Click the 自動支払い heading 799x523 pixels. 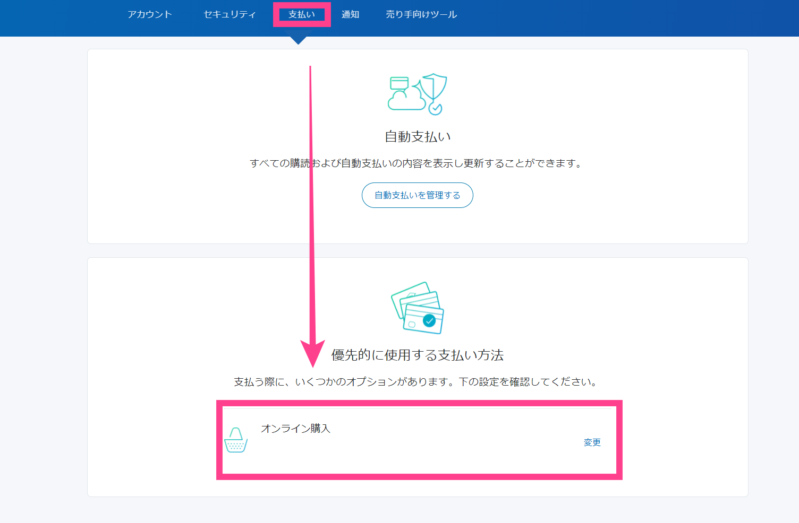click(x=418, y=137)
